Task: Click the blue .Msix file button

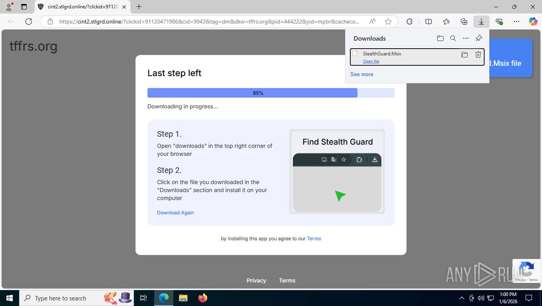Action: pyautogui.click(x=511, y=58)
